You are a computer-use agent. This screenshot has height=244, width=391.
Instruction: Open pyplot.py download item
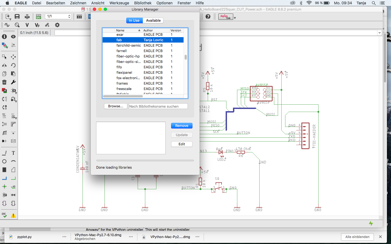click(x=24, y=237)
